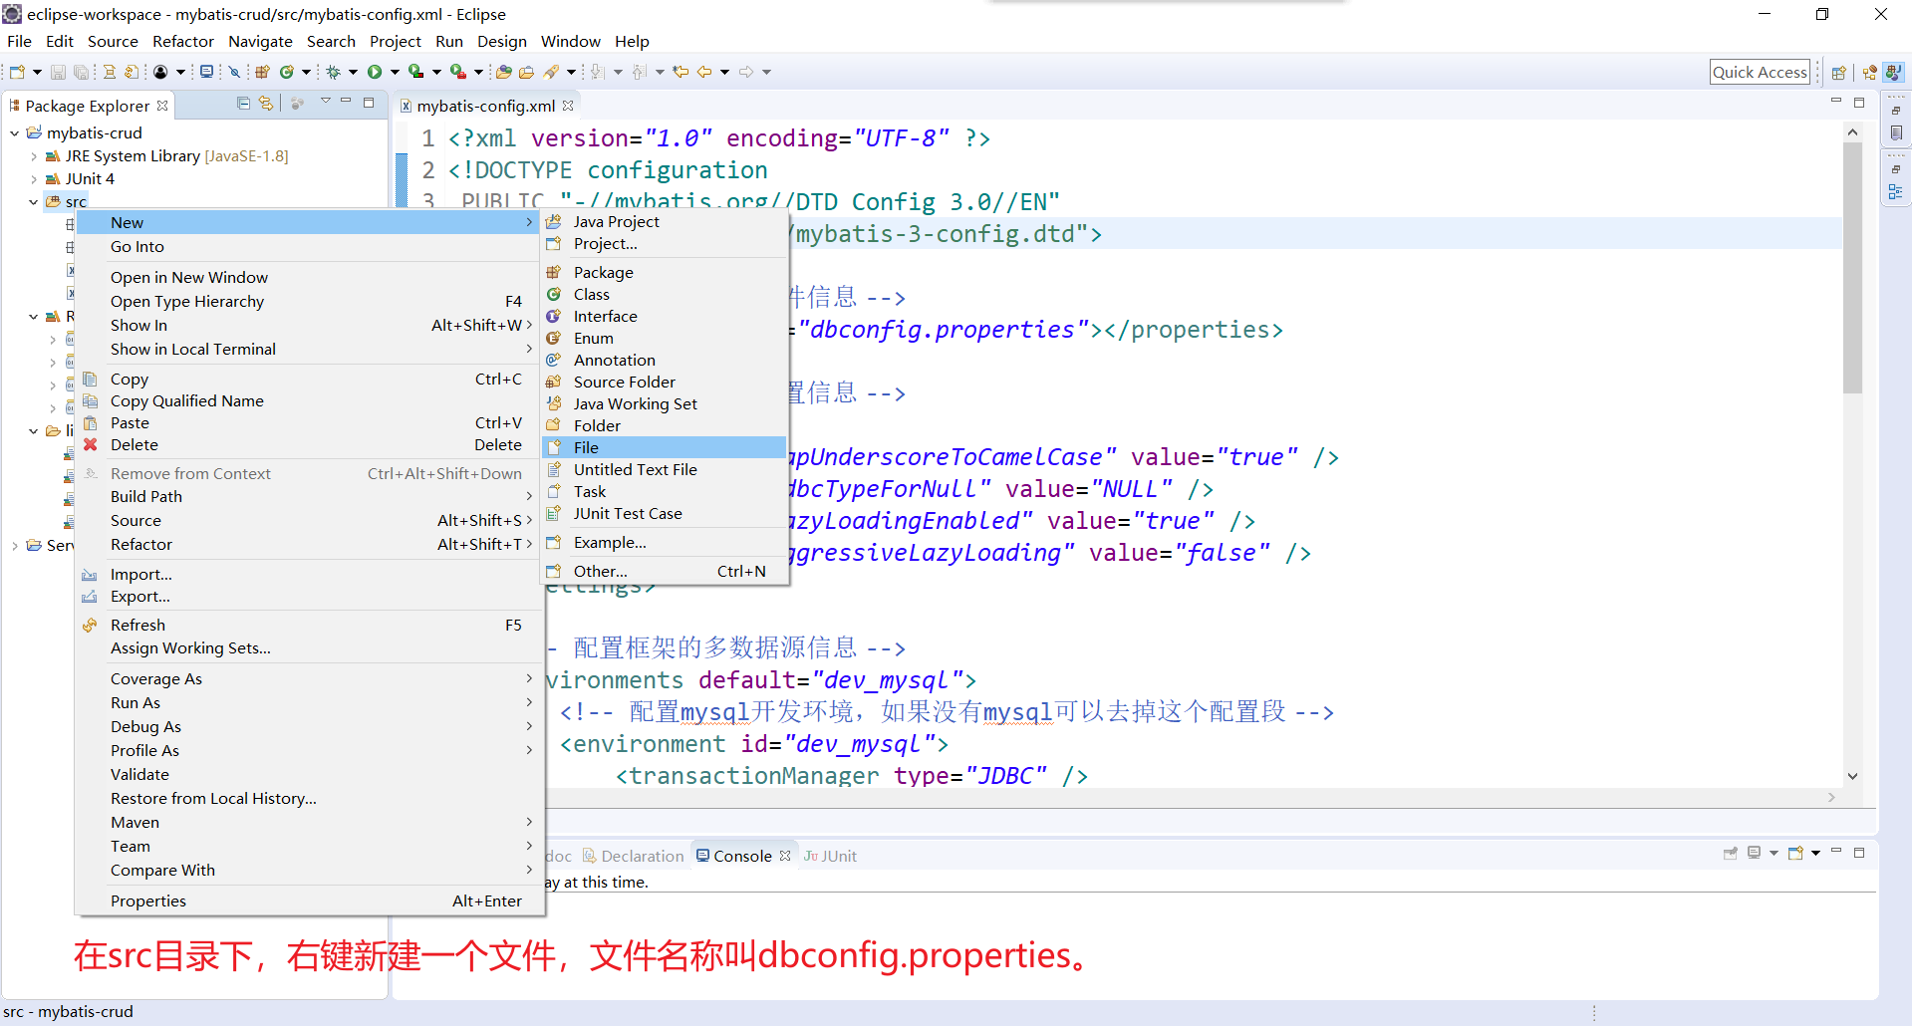
Task: Switch to the JUnit tab
Action: (x=830, y=856)
